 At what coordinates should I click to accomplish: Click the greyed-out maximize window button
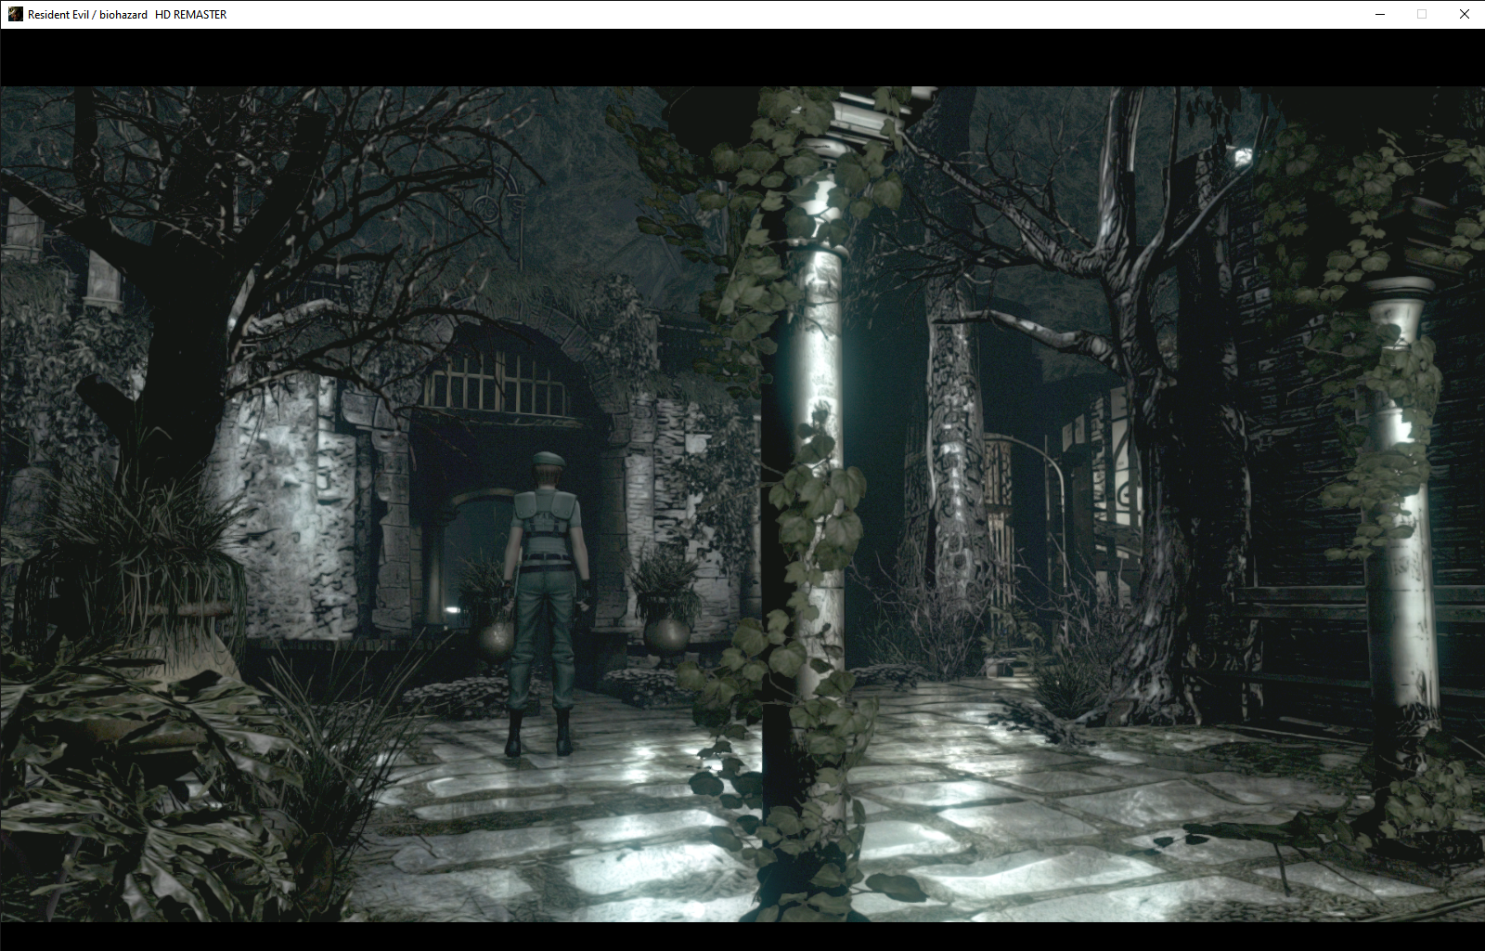tap(1422, 14)
